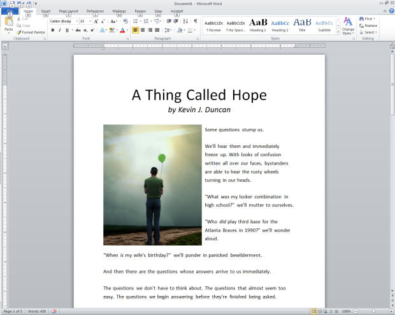
Task: Click the Multilevel List icon
Action: (157, 22)
